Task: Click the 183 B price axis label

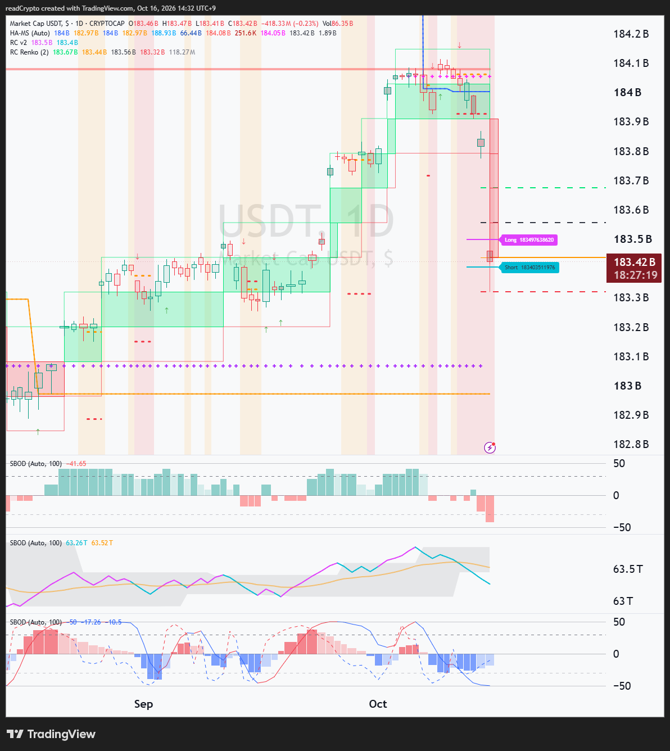Action: click(627, 386)
